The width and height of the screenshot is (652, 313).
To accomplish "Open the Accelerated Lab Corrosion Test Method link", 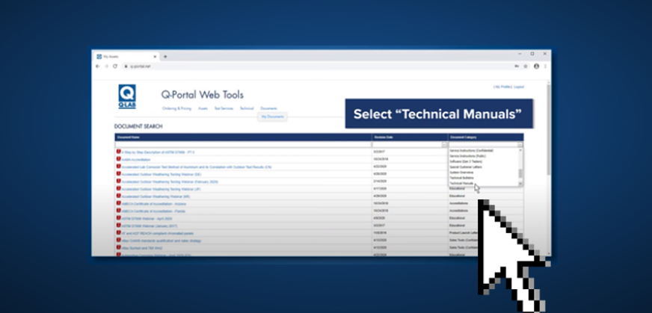I will click(x=197, y=167).
